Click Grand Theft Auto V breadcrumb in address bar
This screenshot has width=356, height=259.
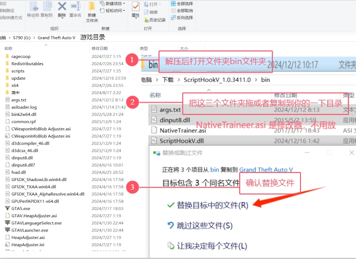tap(56, 38)
